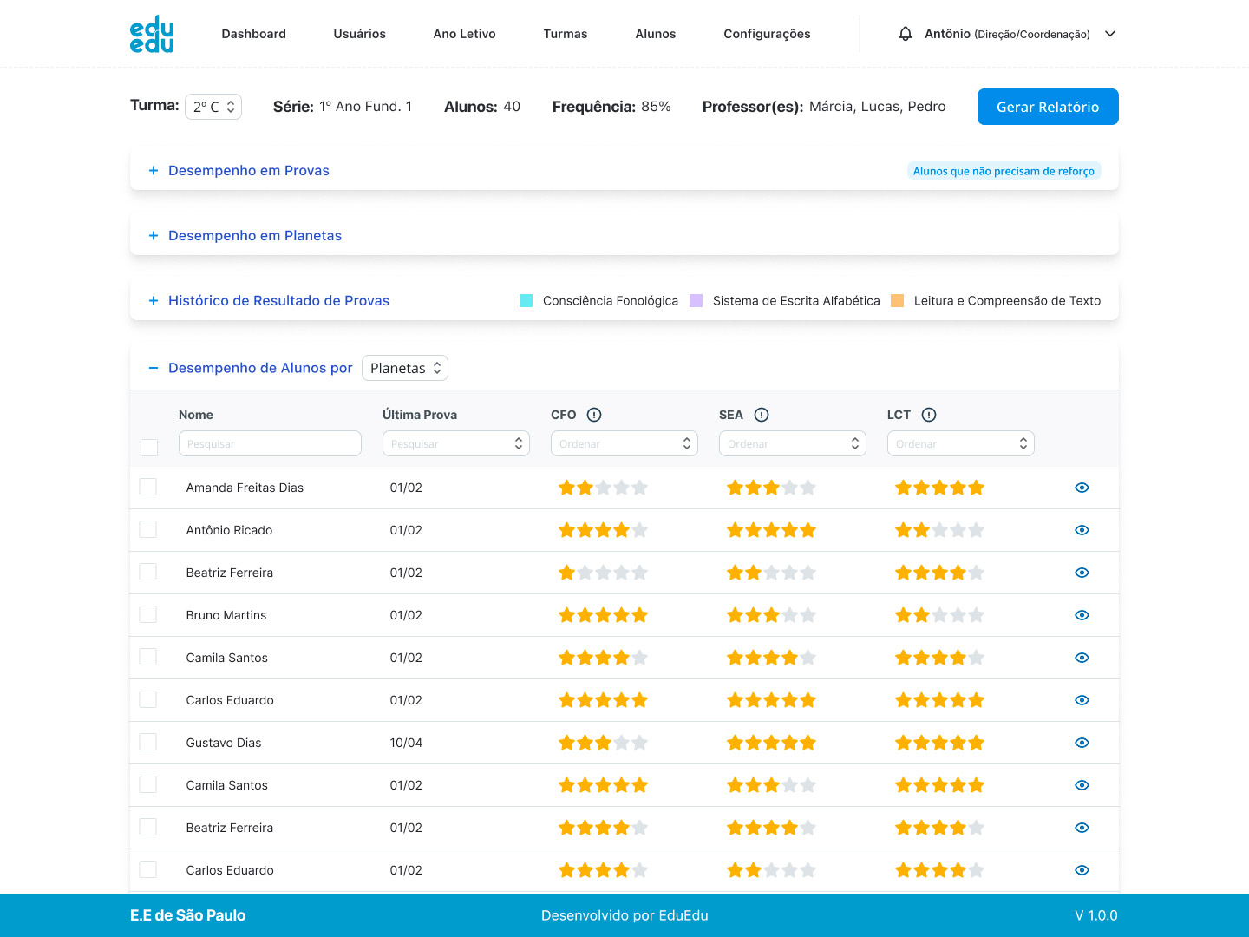1249x937 pixels.
Task: Open LCT Ordenar dropdown
Action: pyautogui.click(x=961, y=443)
